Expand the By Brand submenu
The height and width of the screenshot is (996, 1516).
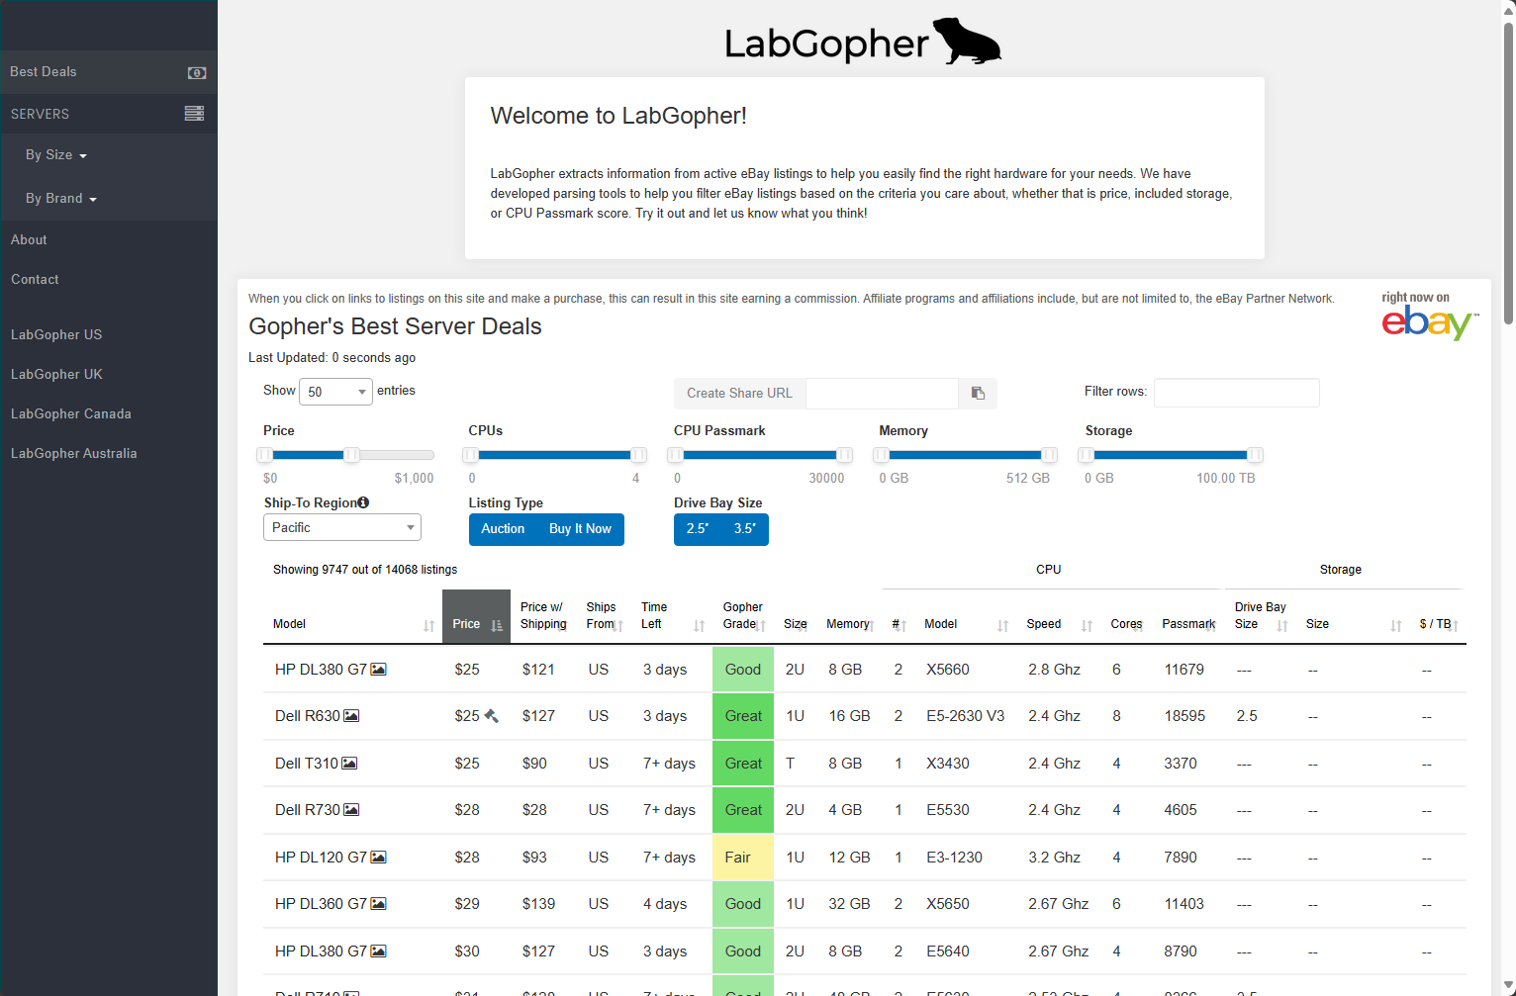tap(61, 199)
